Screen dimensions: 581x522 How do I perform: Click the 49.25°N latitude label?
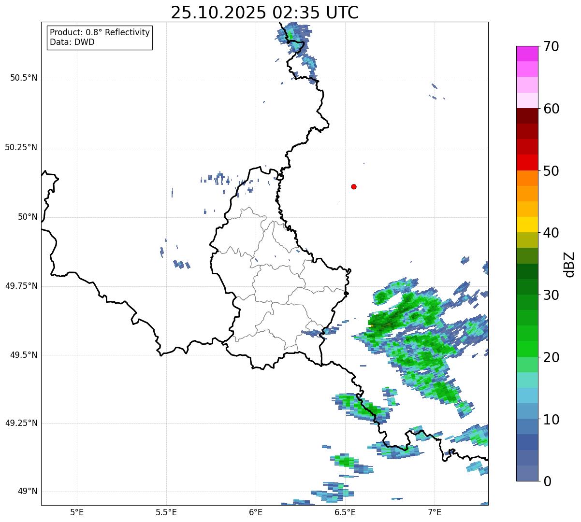[21, 423]
